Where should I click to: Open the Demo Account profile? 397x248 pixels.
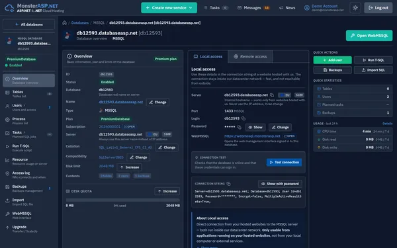point(324,8)
